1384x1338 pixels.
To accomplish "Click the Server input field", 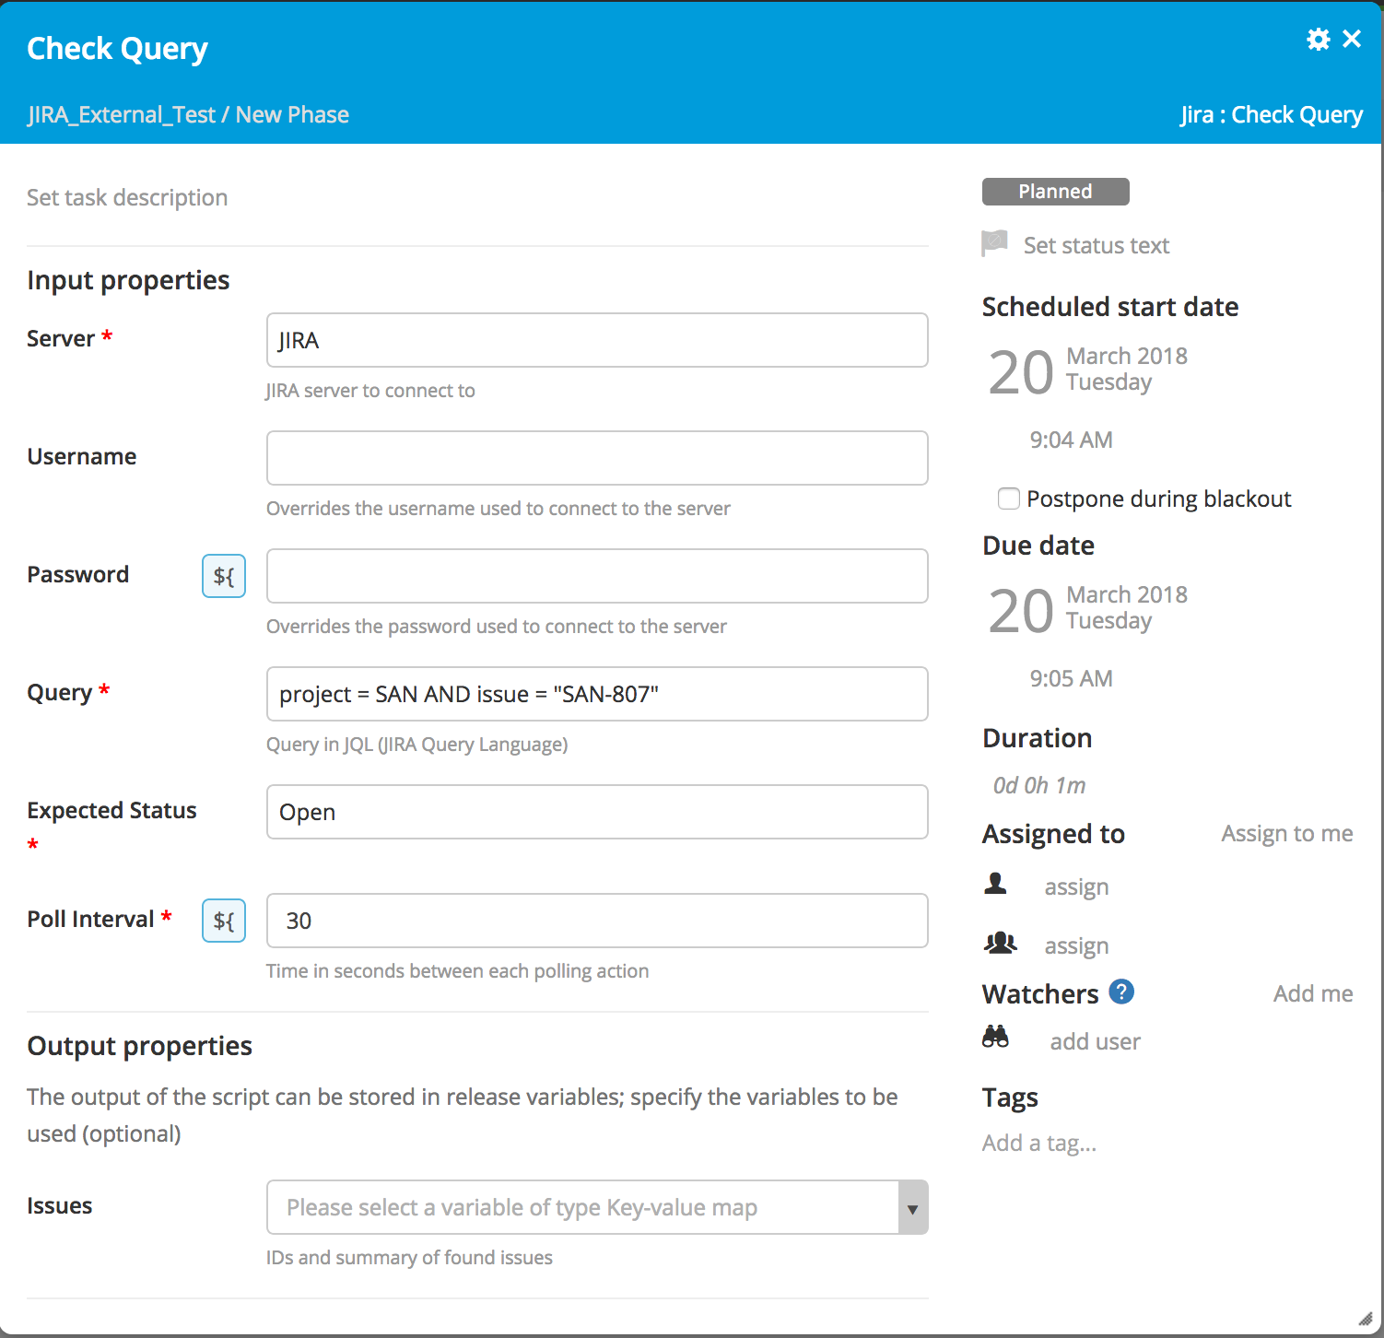I will 597,340.
